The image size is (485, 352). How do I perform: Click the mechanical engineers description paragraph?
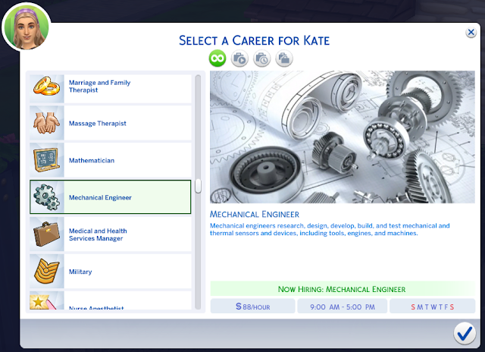(330, 229)
